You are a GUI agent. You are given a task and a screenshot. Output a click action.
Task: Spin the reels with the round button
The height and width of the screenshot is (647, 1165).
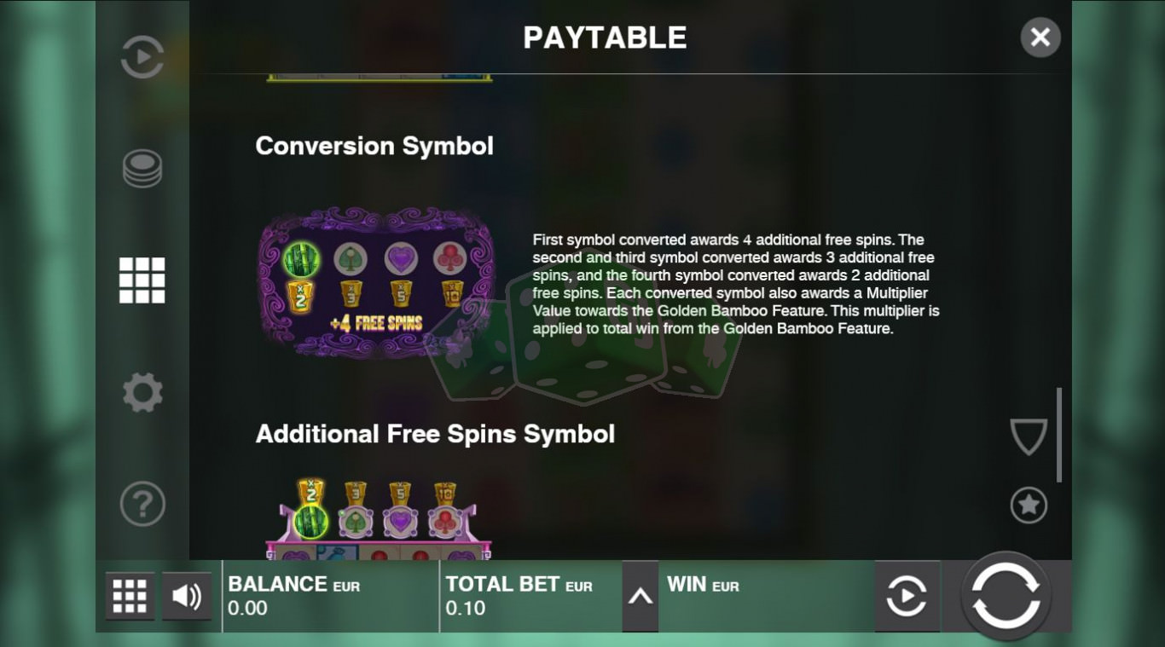coord(1006,596)
